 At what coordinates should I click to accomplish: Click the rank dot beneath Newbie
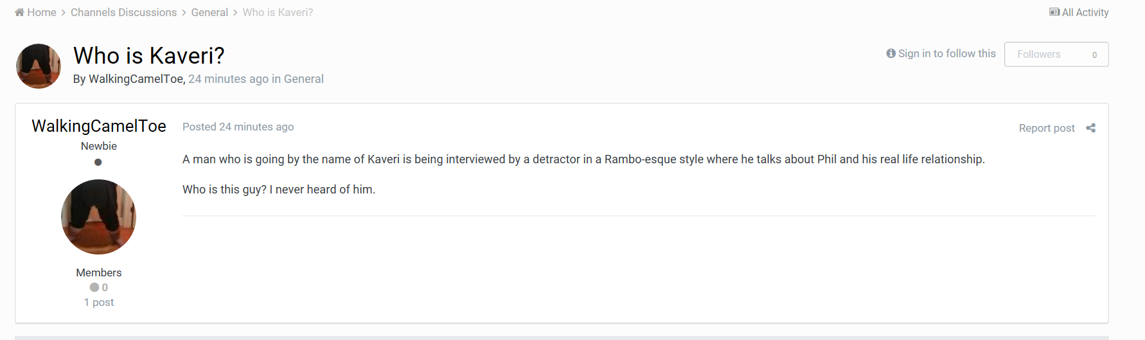point(98,162)
